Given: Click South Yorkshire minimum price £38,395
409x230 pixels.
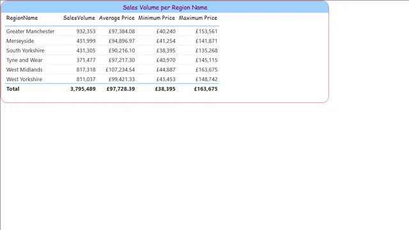Looking at the screenshot, I should 166,50.
